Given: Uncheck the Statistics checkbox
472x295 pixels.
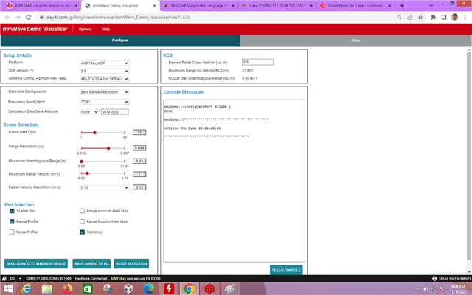Looking at the screenshot, I should (82, 232).
